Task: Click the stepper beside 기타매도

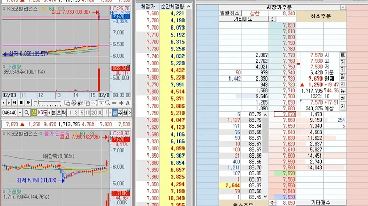Action: click(x=272, y=19)
